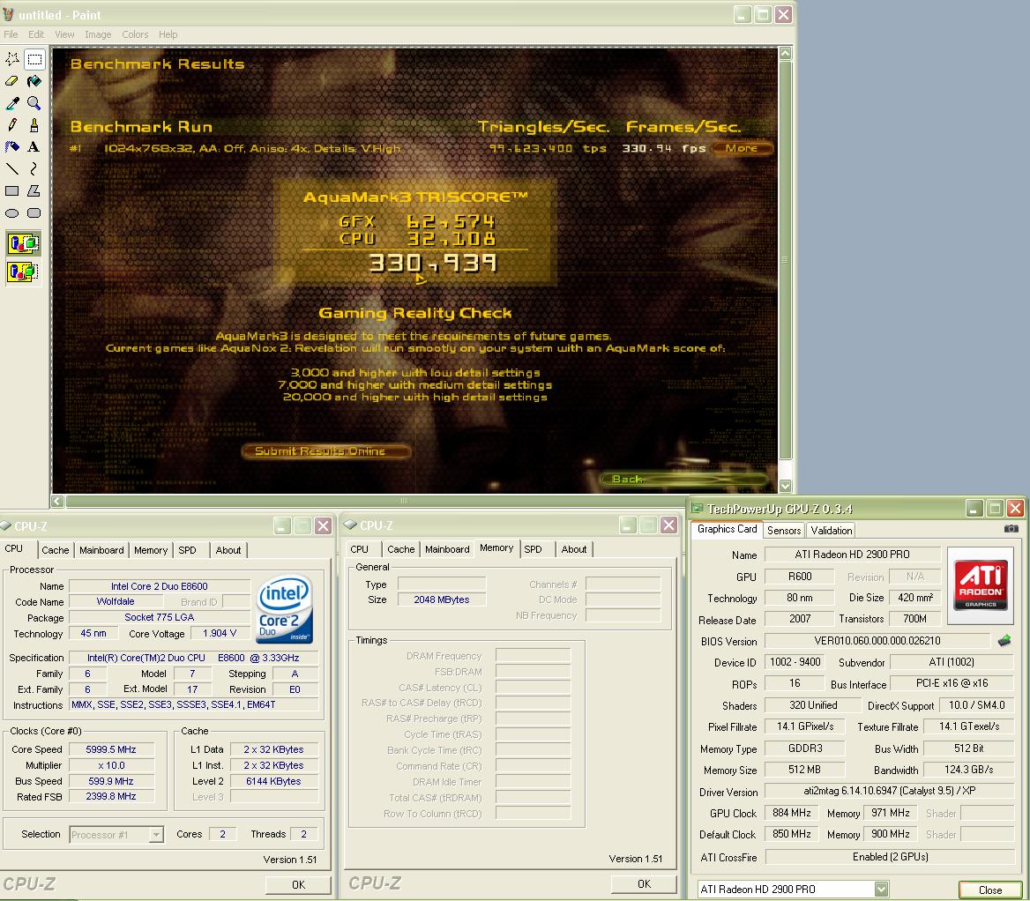
Task: Open the Validation tab in GPU-Z
Action: (x=831, y=531)
